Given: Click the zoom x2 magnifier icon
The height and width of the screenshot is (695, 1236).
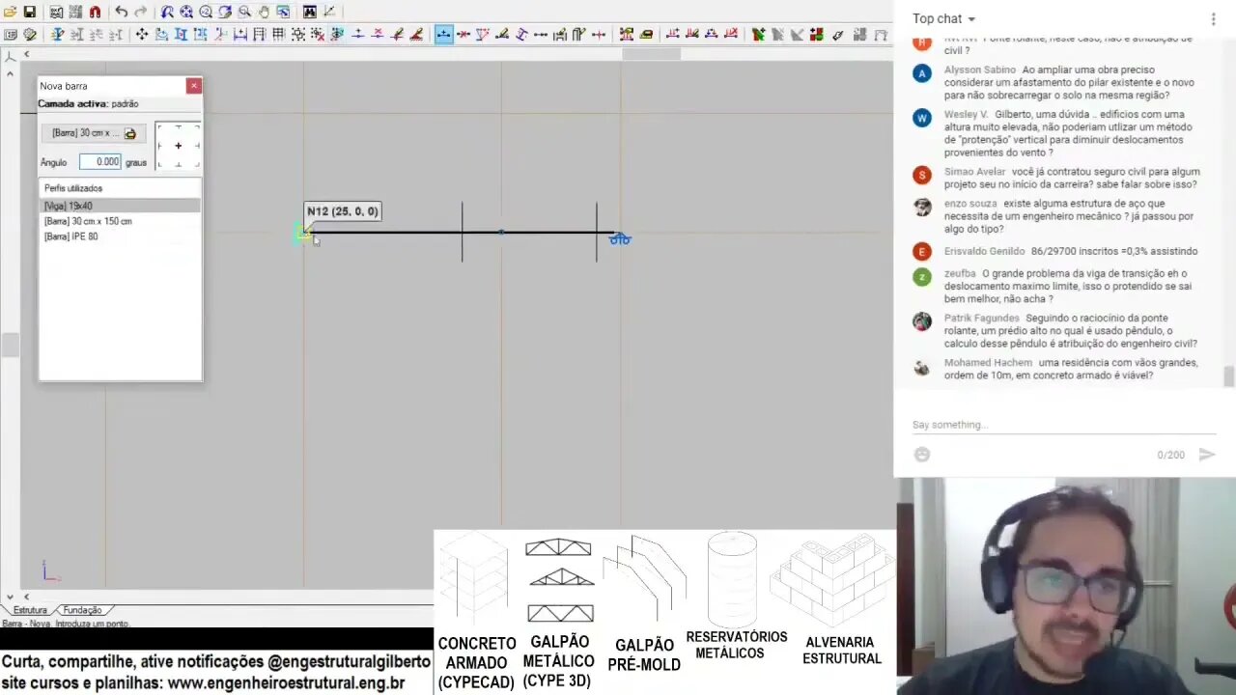Looking at the screenshot, I should click(x=206, y=12).
